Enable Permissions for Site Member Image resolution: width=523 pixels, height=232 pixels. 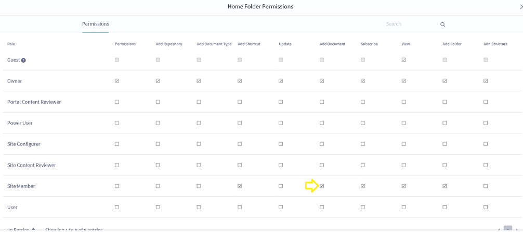pyautogui.click(x=117, y=186)
